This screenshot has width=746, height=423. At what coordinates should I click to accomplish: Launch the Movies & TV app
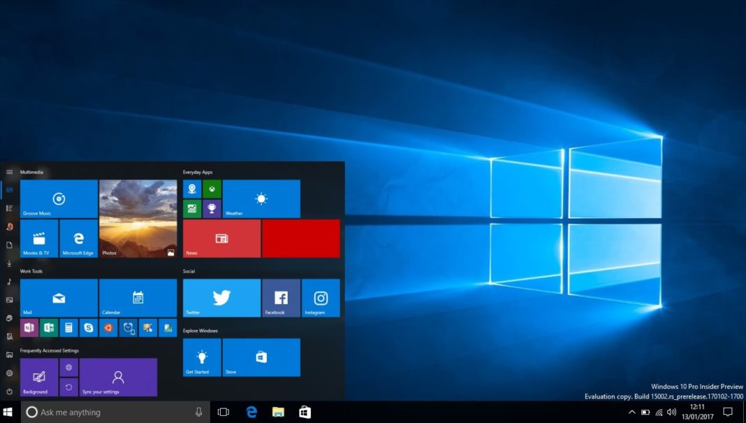point(38,238)
